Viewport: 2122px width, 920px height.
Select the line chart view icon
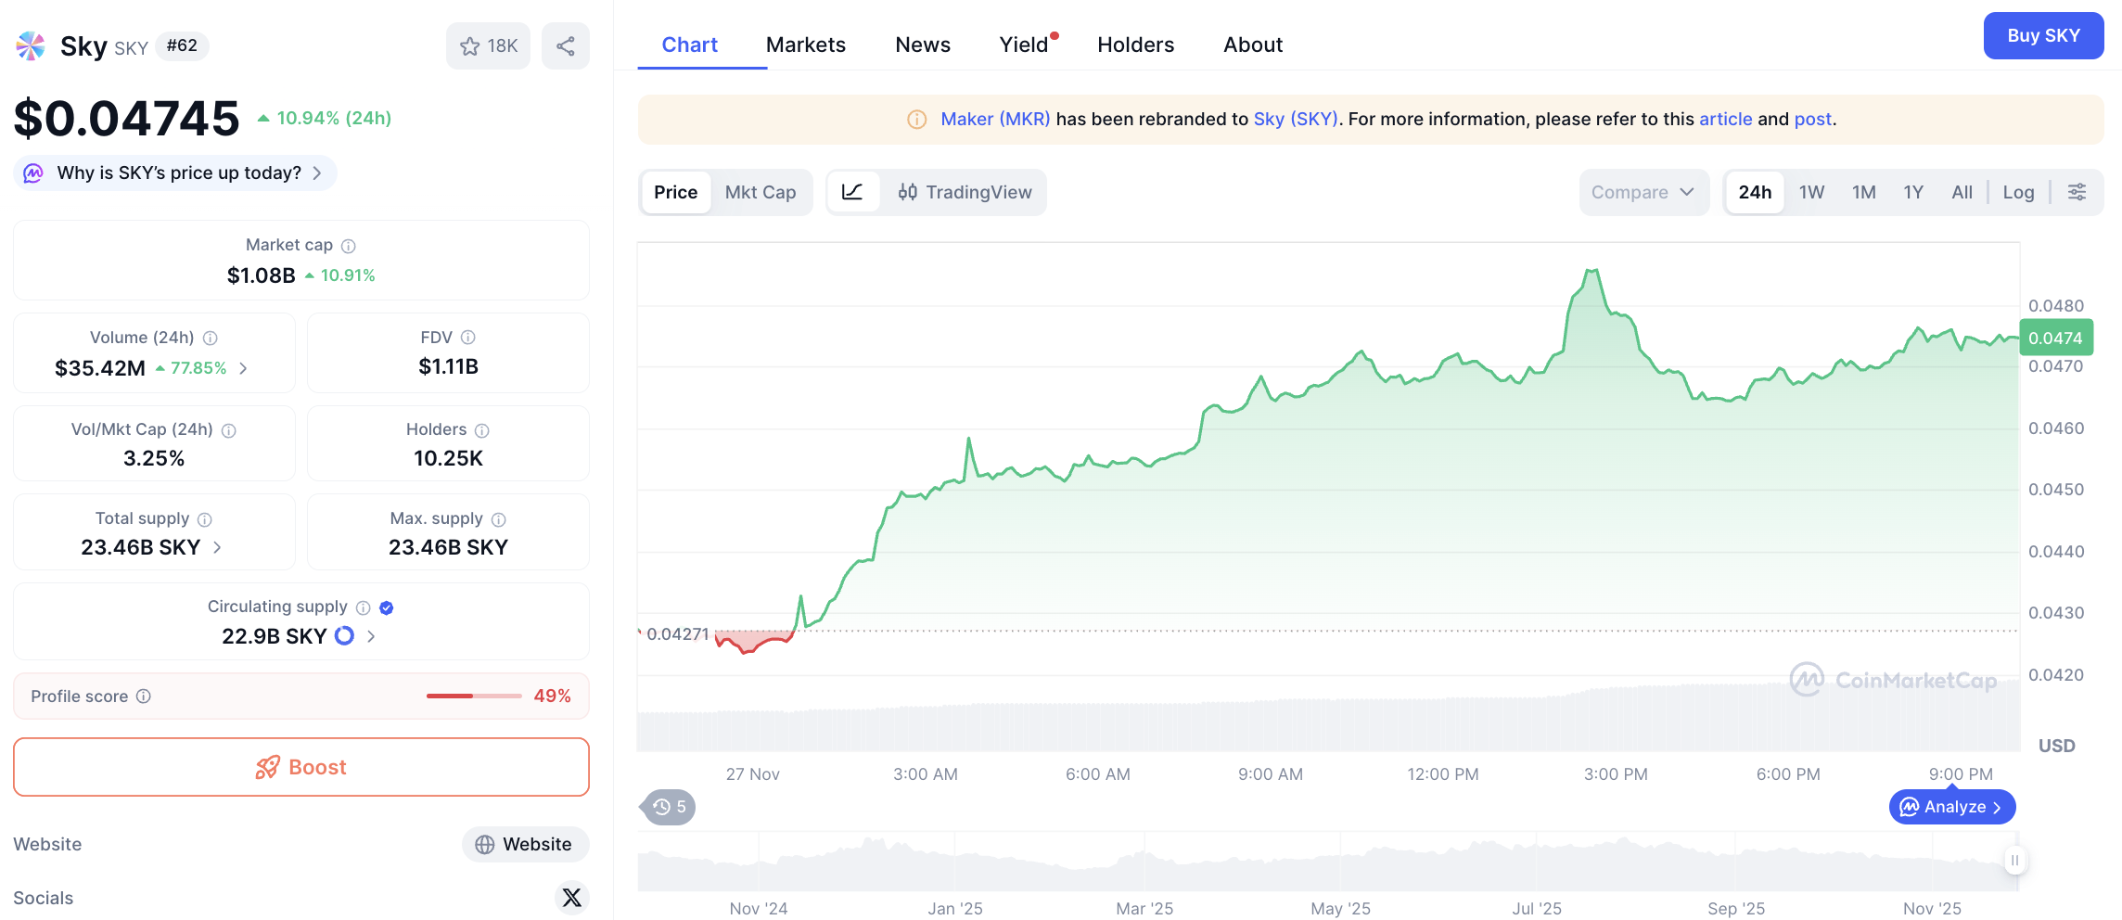click(852, 192)
